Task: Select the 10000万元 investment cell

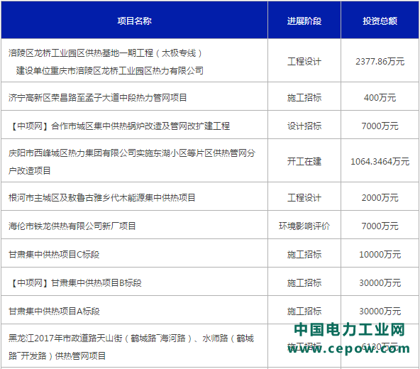Action: [380, 254]
